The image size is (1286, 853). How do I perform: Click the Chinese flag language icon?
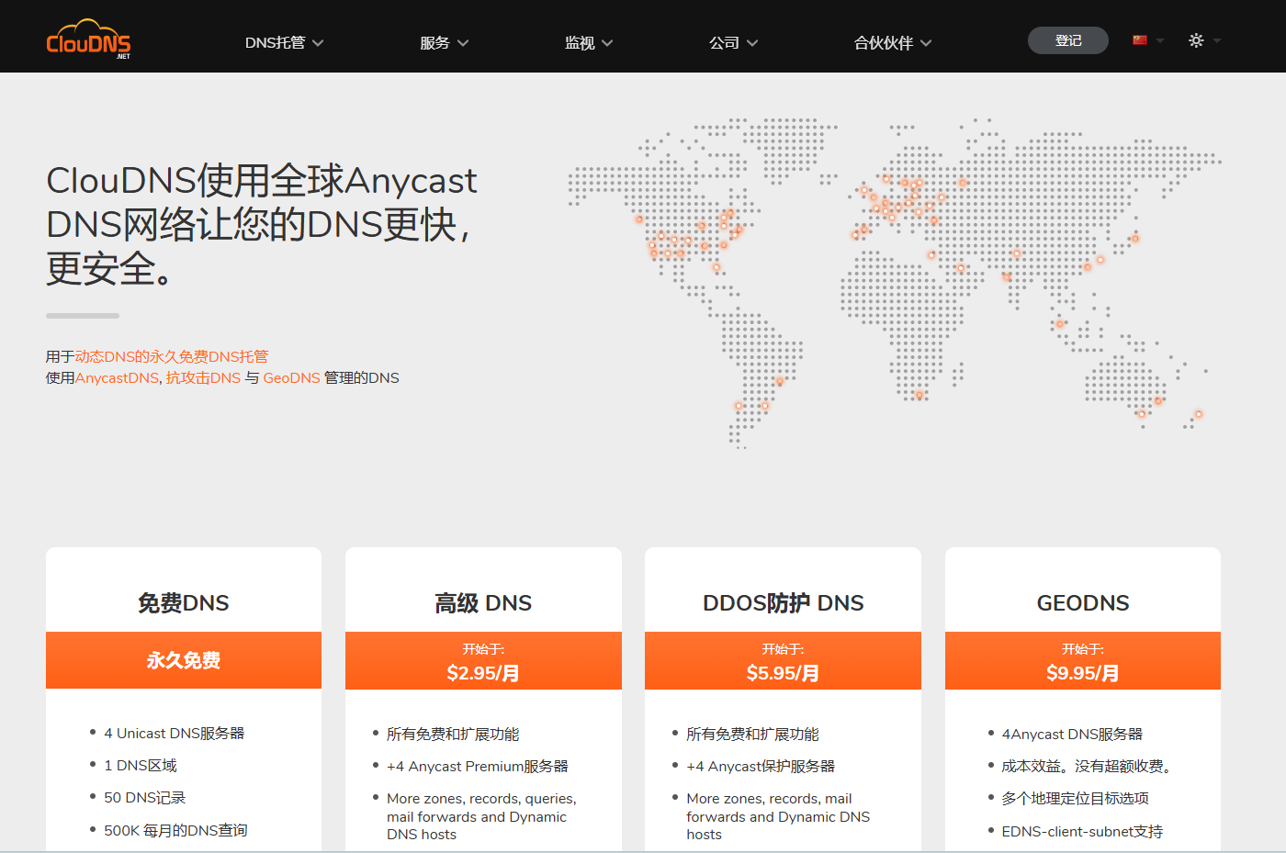pos(1140,39)
